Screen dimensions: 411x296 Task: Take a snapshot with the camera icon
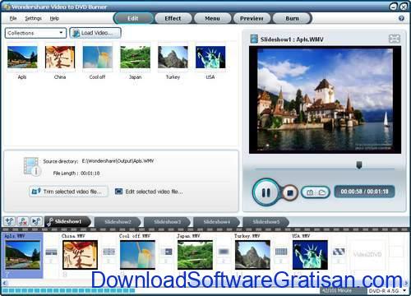click(x=310, y=192)
